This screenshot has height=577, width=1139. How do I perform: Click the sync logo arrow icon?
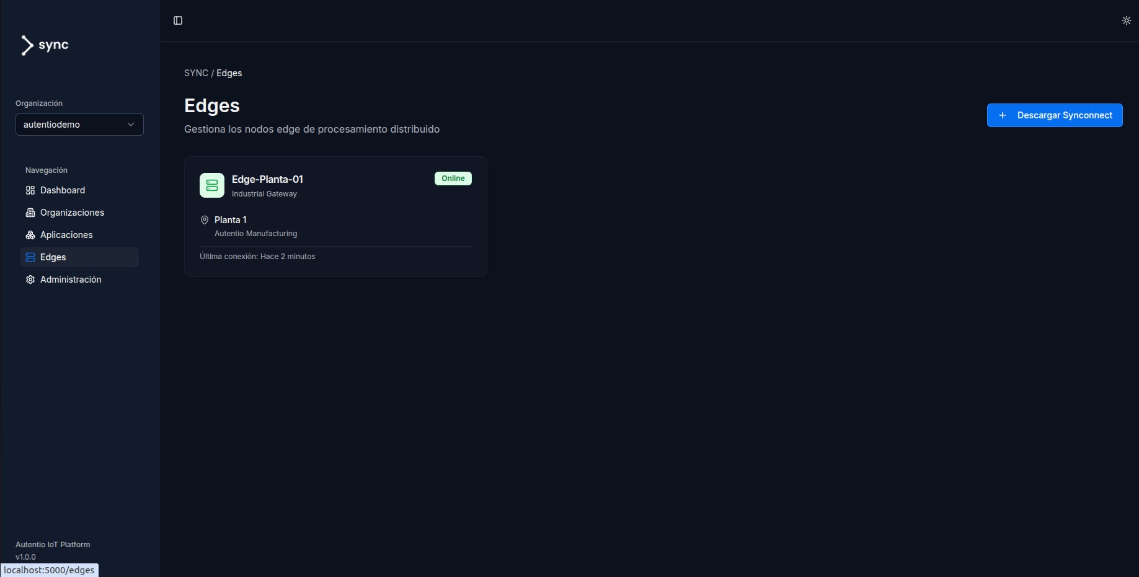tap(27, 45)
